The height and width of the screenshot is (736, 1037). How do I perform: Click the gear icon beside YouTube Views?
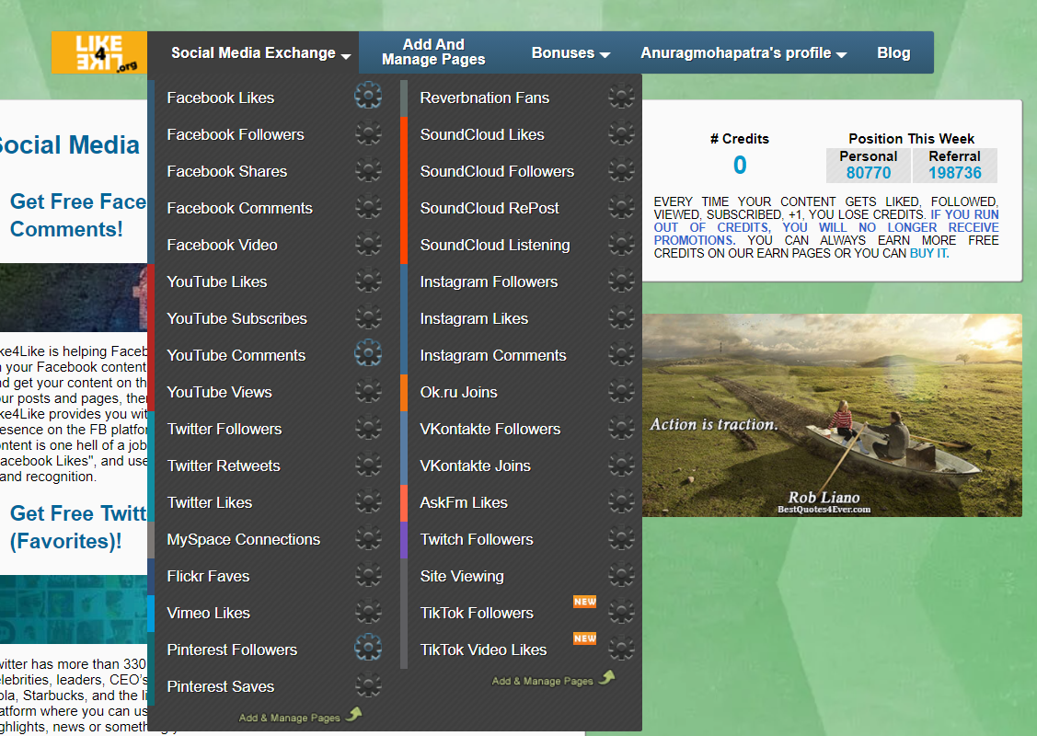click(x=368, y=392)
